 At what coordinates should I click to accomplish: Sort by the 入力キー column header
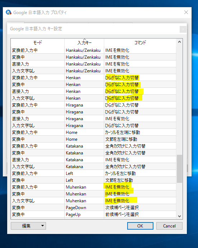pos(84,42)
